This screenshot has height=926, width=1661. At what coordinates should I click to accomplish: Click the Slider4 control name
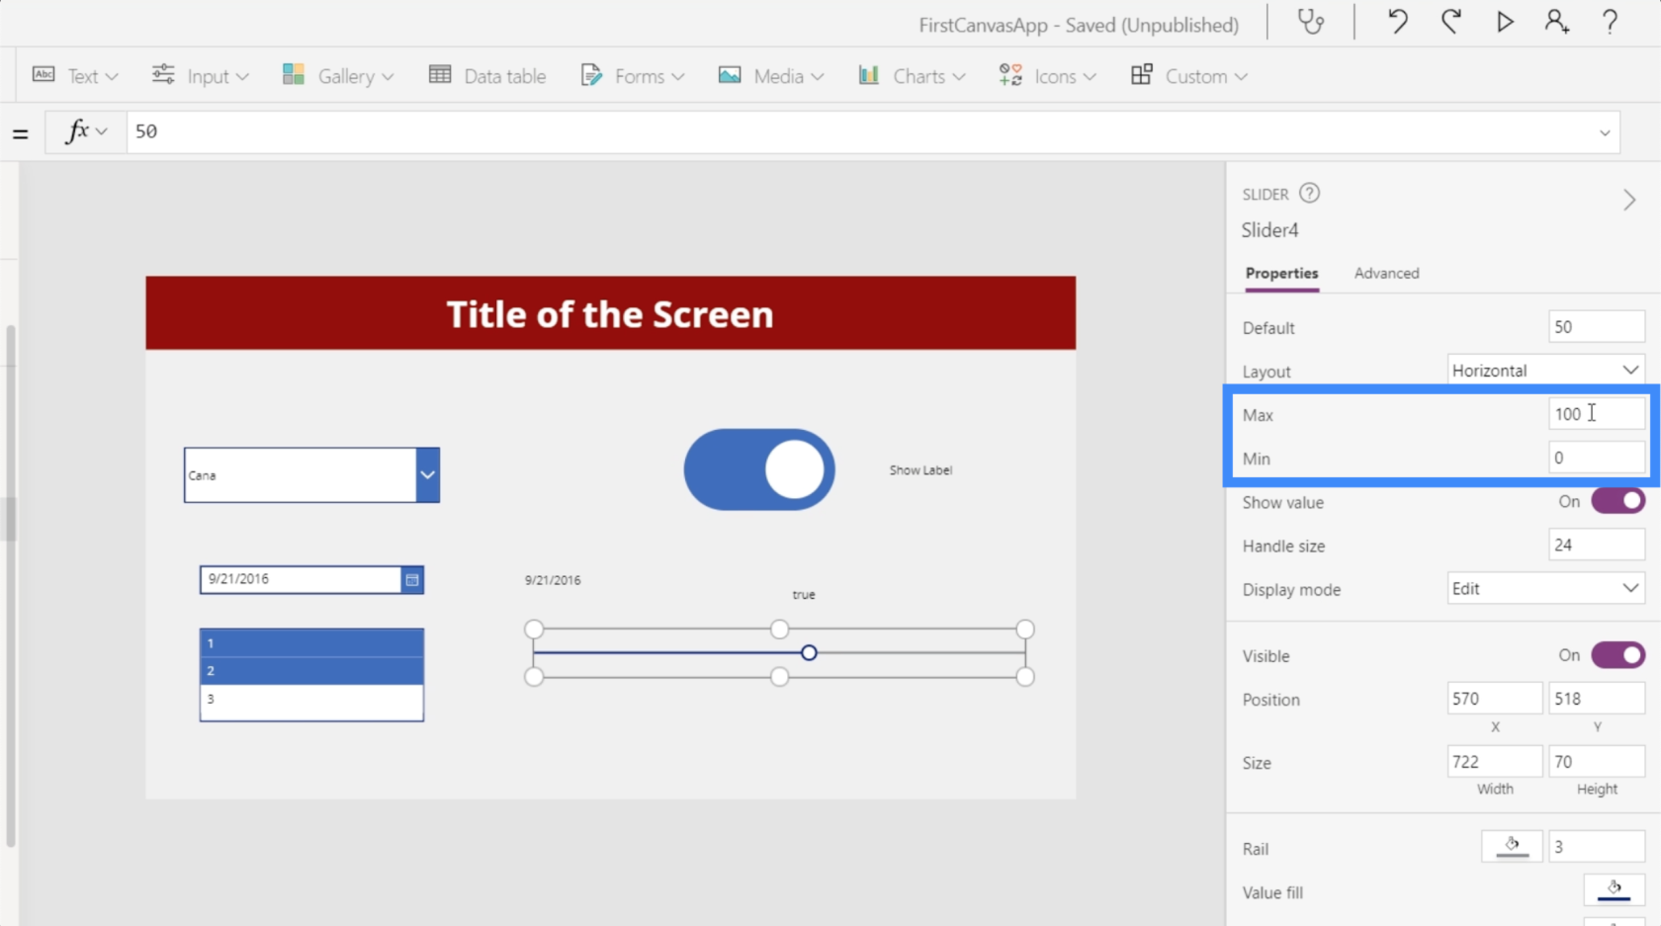pyautogui.click(x=1269, y=230)
